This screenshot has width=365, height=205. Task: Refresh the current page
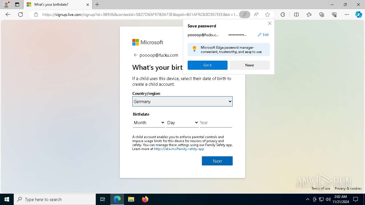[x=21, y=15]
